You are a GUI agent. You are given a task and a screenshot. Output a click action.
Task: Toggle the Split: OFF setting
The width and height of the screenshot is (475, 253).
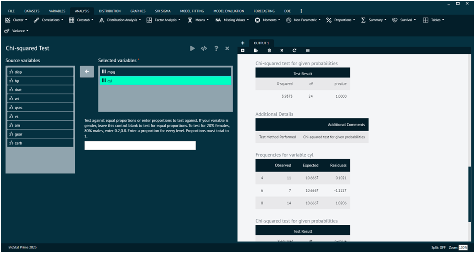pos(439,248)
